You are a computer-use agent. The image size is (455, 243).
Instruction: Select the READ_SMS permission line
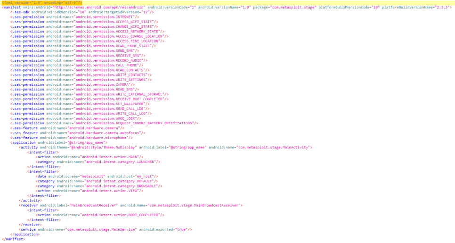click(x=74, y=89)
